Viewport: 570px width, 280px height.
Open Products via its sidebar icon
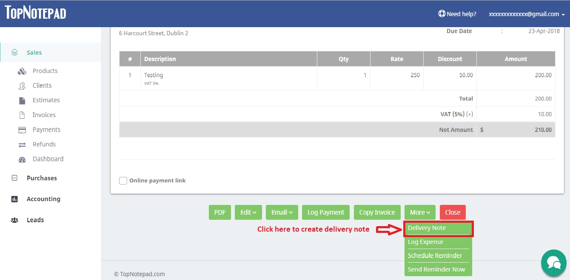pos(22,70)
